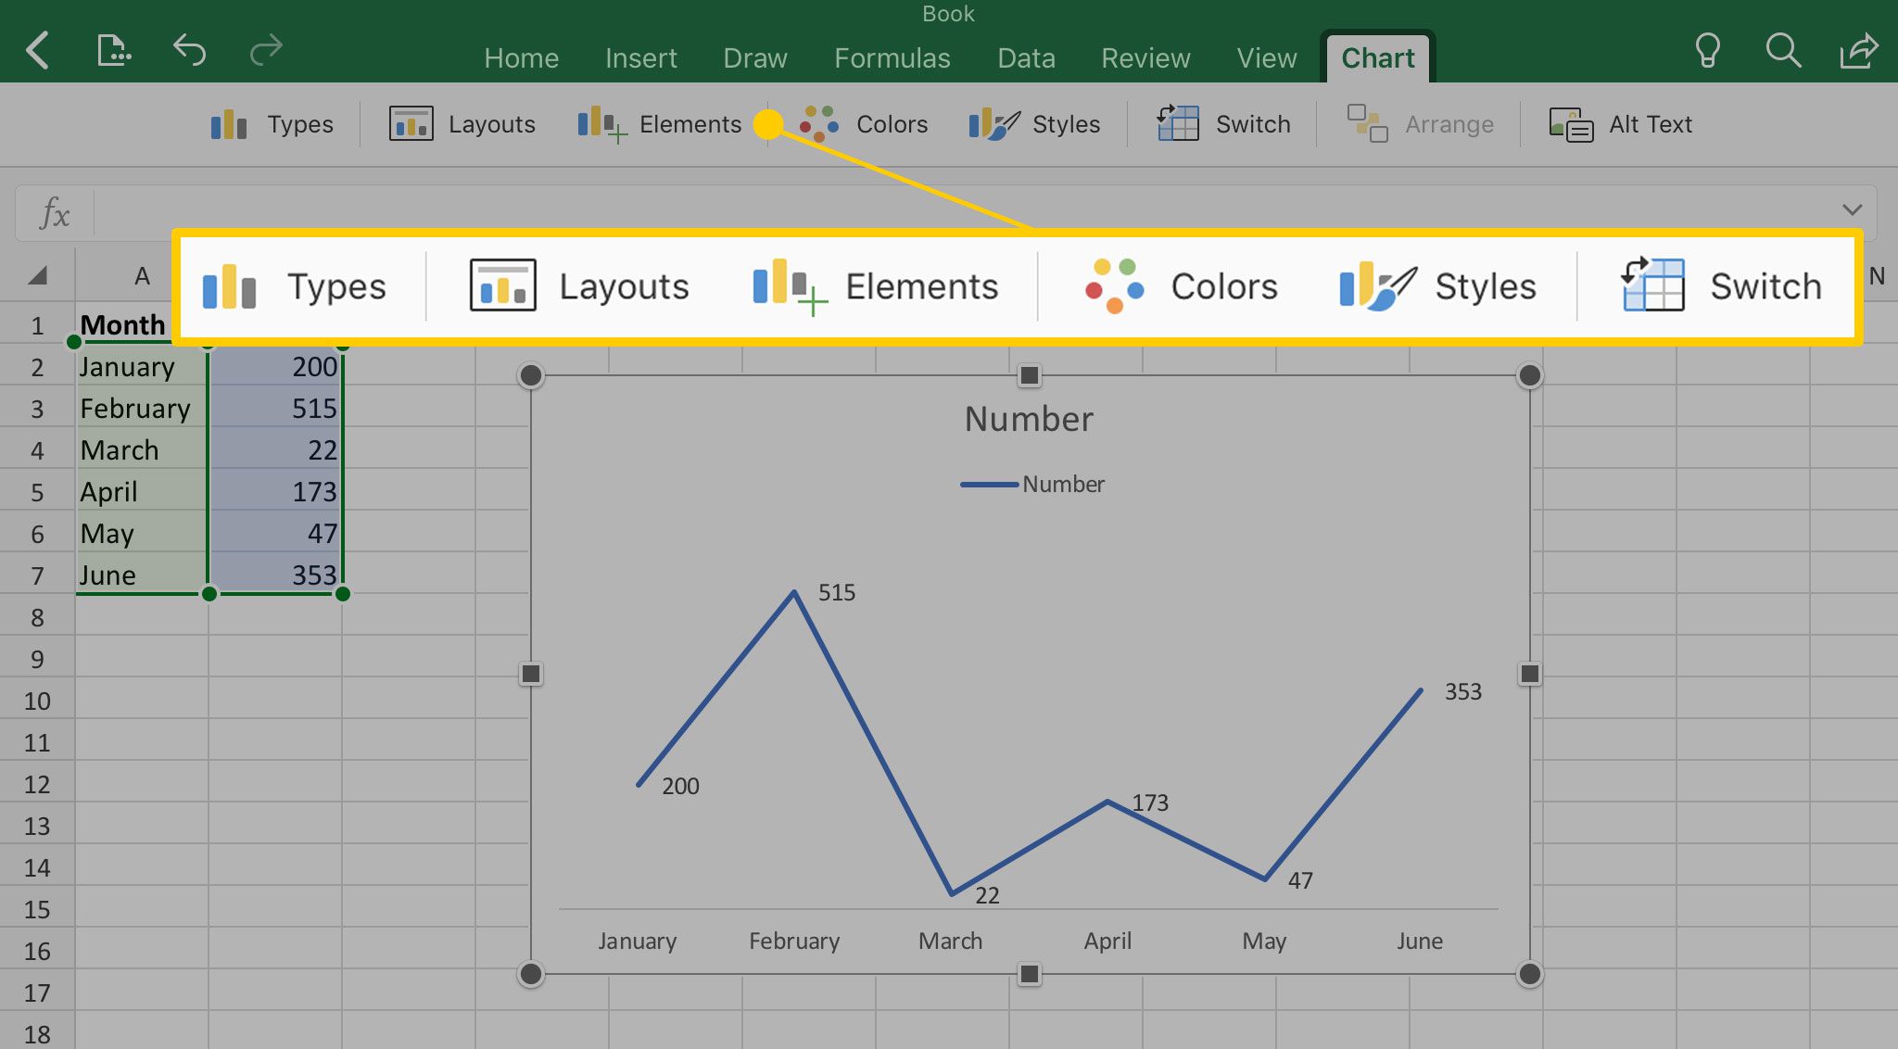The width and height of the screenshot is (1898, 1049).
Task: Switch to the Formulas tab
Action: pos(892,58)
